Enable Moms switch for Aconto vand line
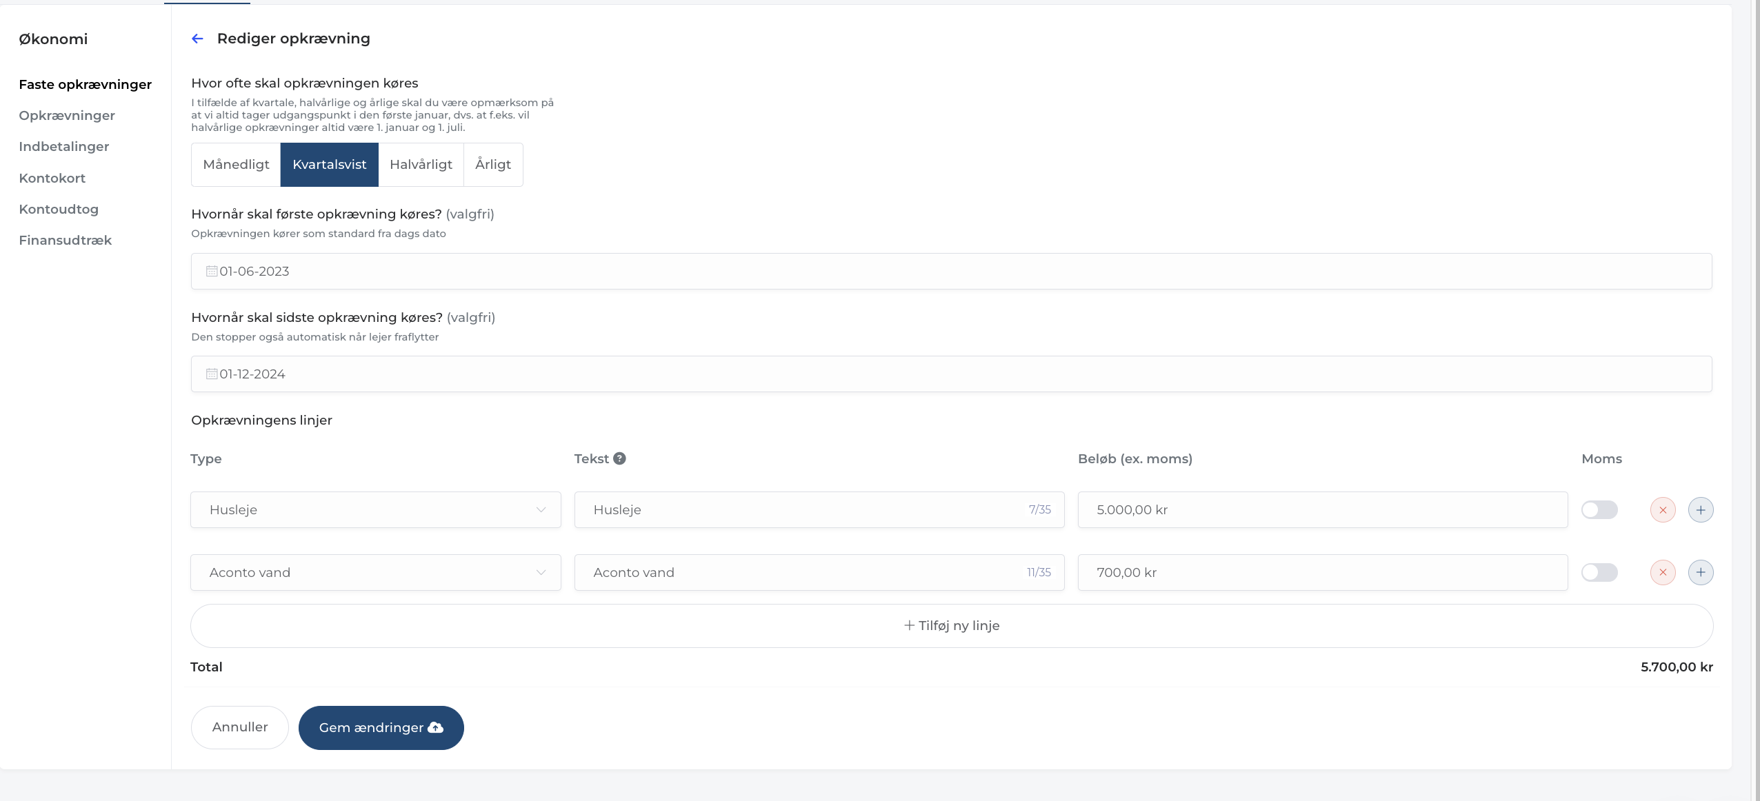 click(1599, 572)
